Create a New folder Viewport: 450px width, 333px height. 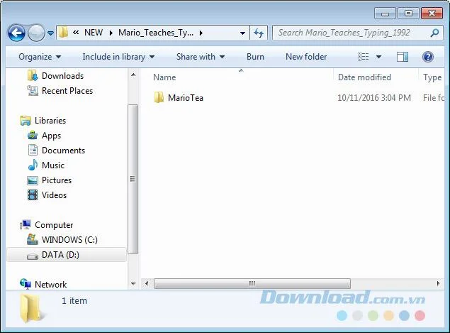[306, 57]
